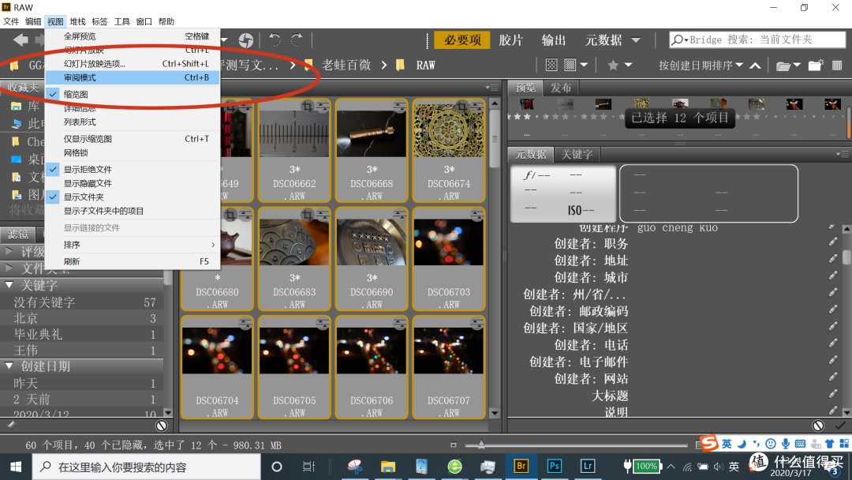Toggle 显示文件夹 option
This screenshot has height=480, width=852.
[x=133, y=197]
